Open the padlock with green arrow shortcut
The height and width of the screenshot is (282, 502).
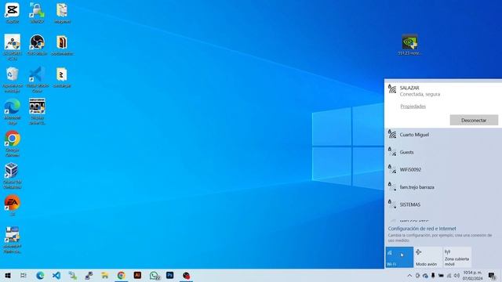pyautogui.click(x=37, y=13)
